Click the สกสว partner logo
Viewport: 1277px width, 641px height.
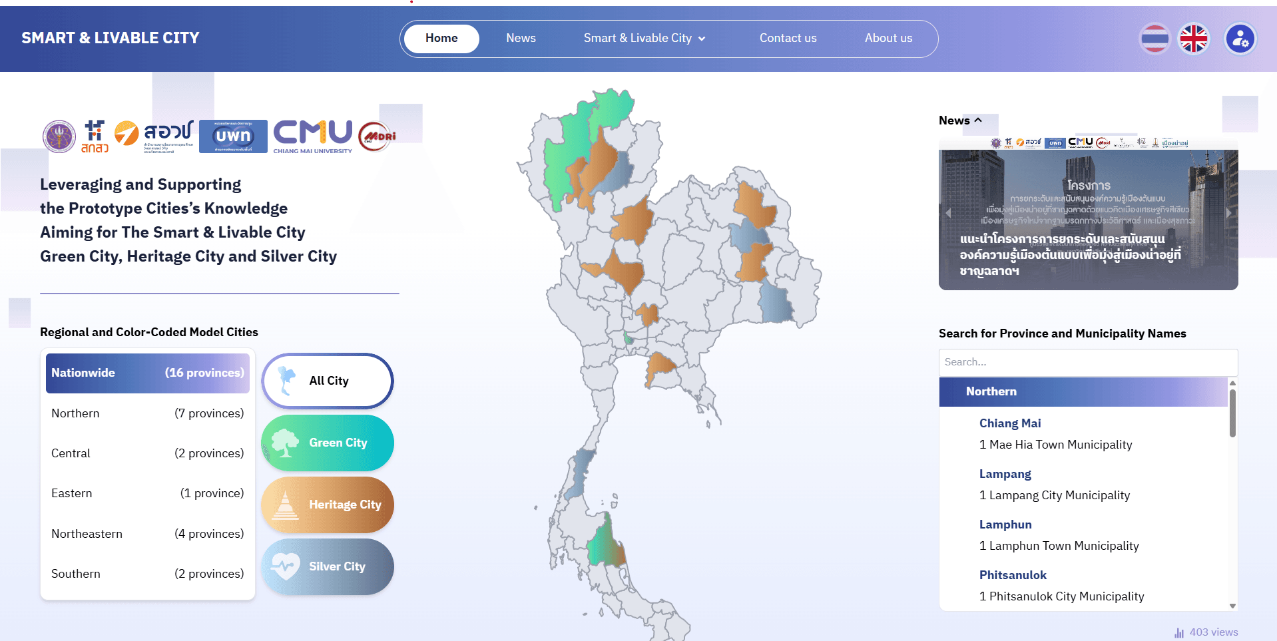[x=95, y=136]
